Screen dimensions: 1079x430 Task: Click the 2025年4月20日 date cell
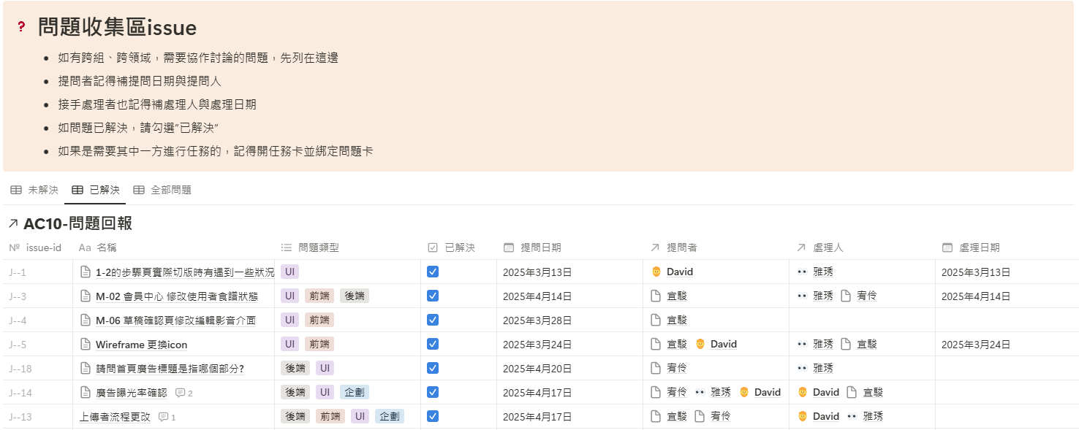point(537,369)
